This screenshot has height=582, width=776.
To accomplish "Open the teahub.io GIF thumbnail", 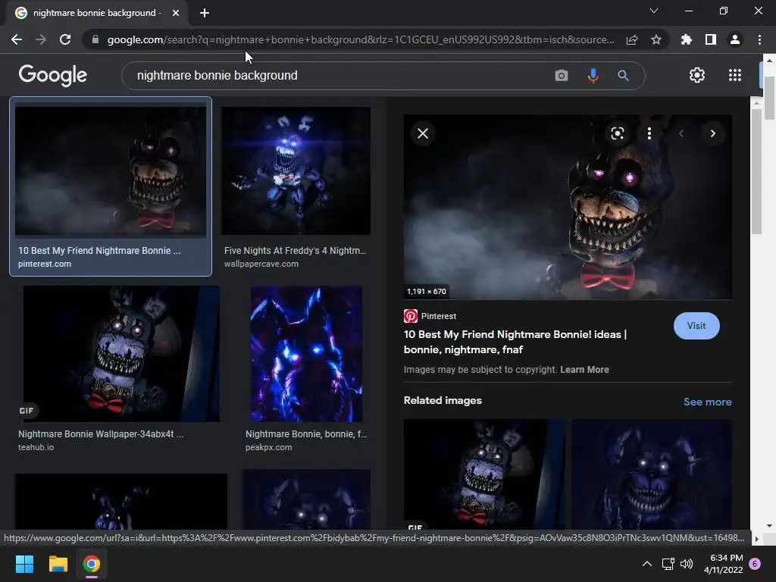I will 121,354.
